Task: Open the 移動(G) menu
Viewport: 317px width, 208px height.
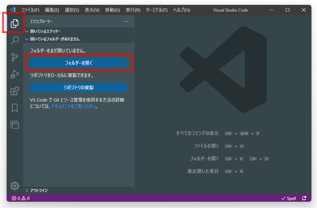Action: pos(112,10)
